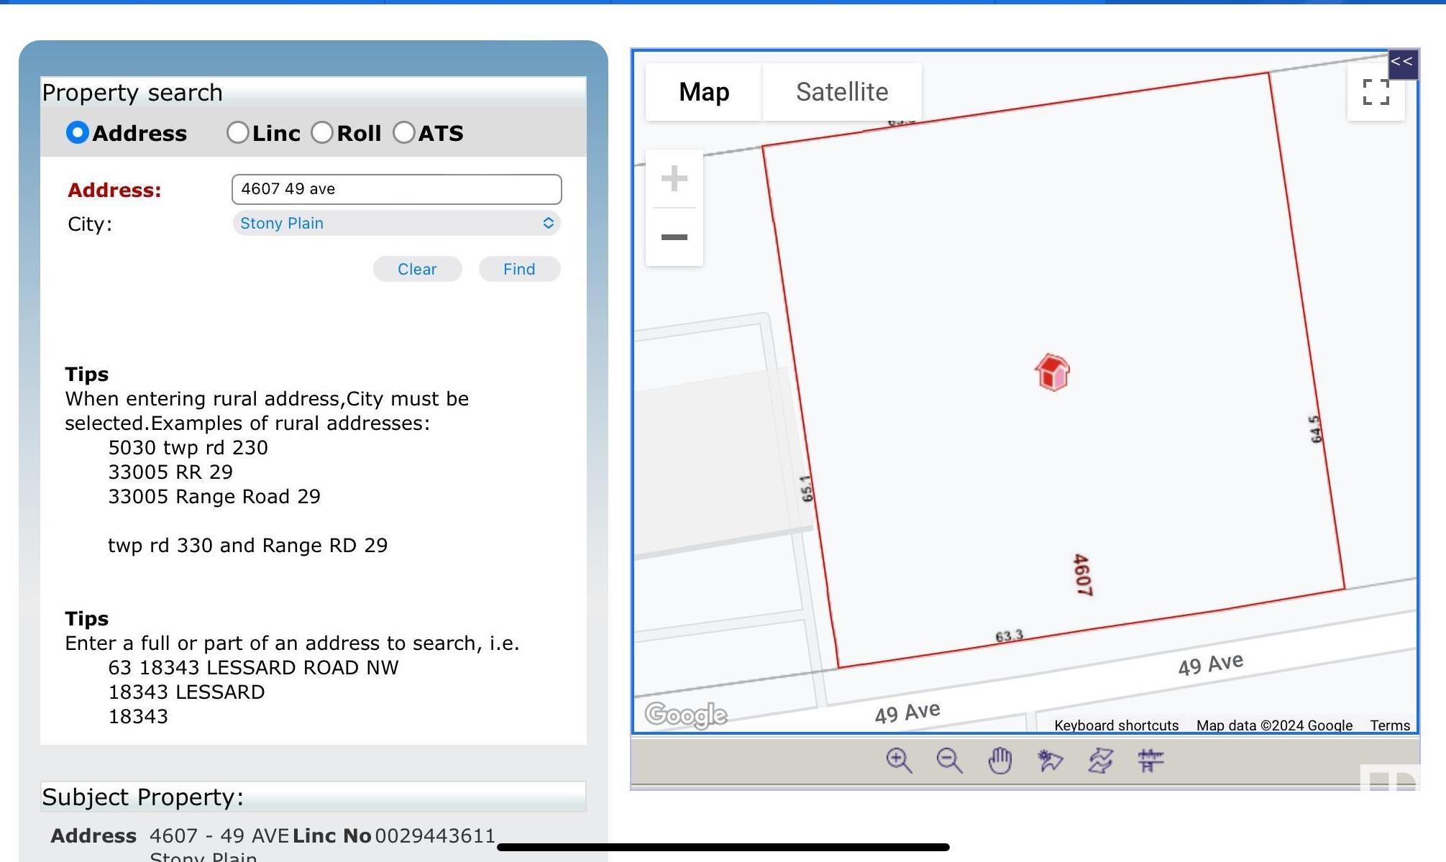
Task: Select the ruler measure tool
Action: click(1150, 760)
